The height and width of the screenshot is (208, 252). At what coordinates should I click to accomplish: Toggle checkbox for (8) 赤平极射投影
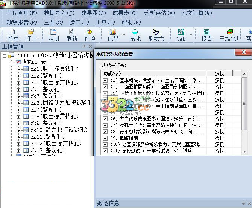(x=105, y=132)
